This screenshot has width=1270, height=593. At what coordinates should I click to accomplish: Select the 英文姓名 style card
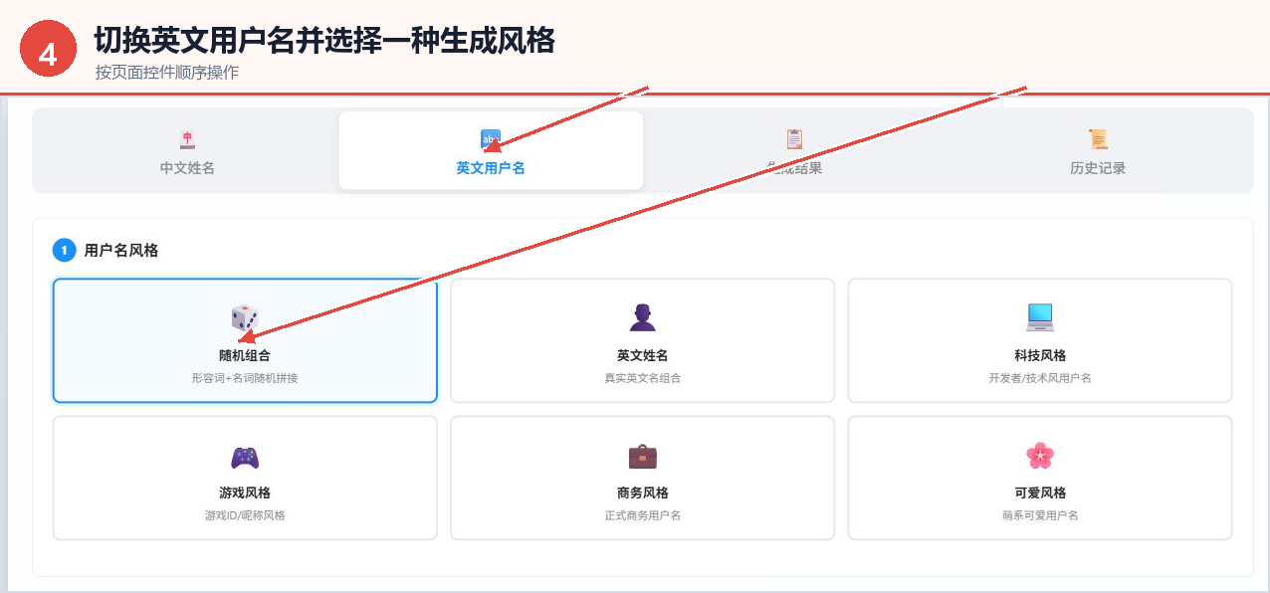tap(643, 340)
